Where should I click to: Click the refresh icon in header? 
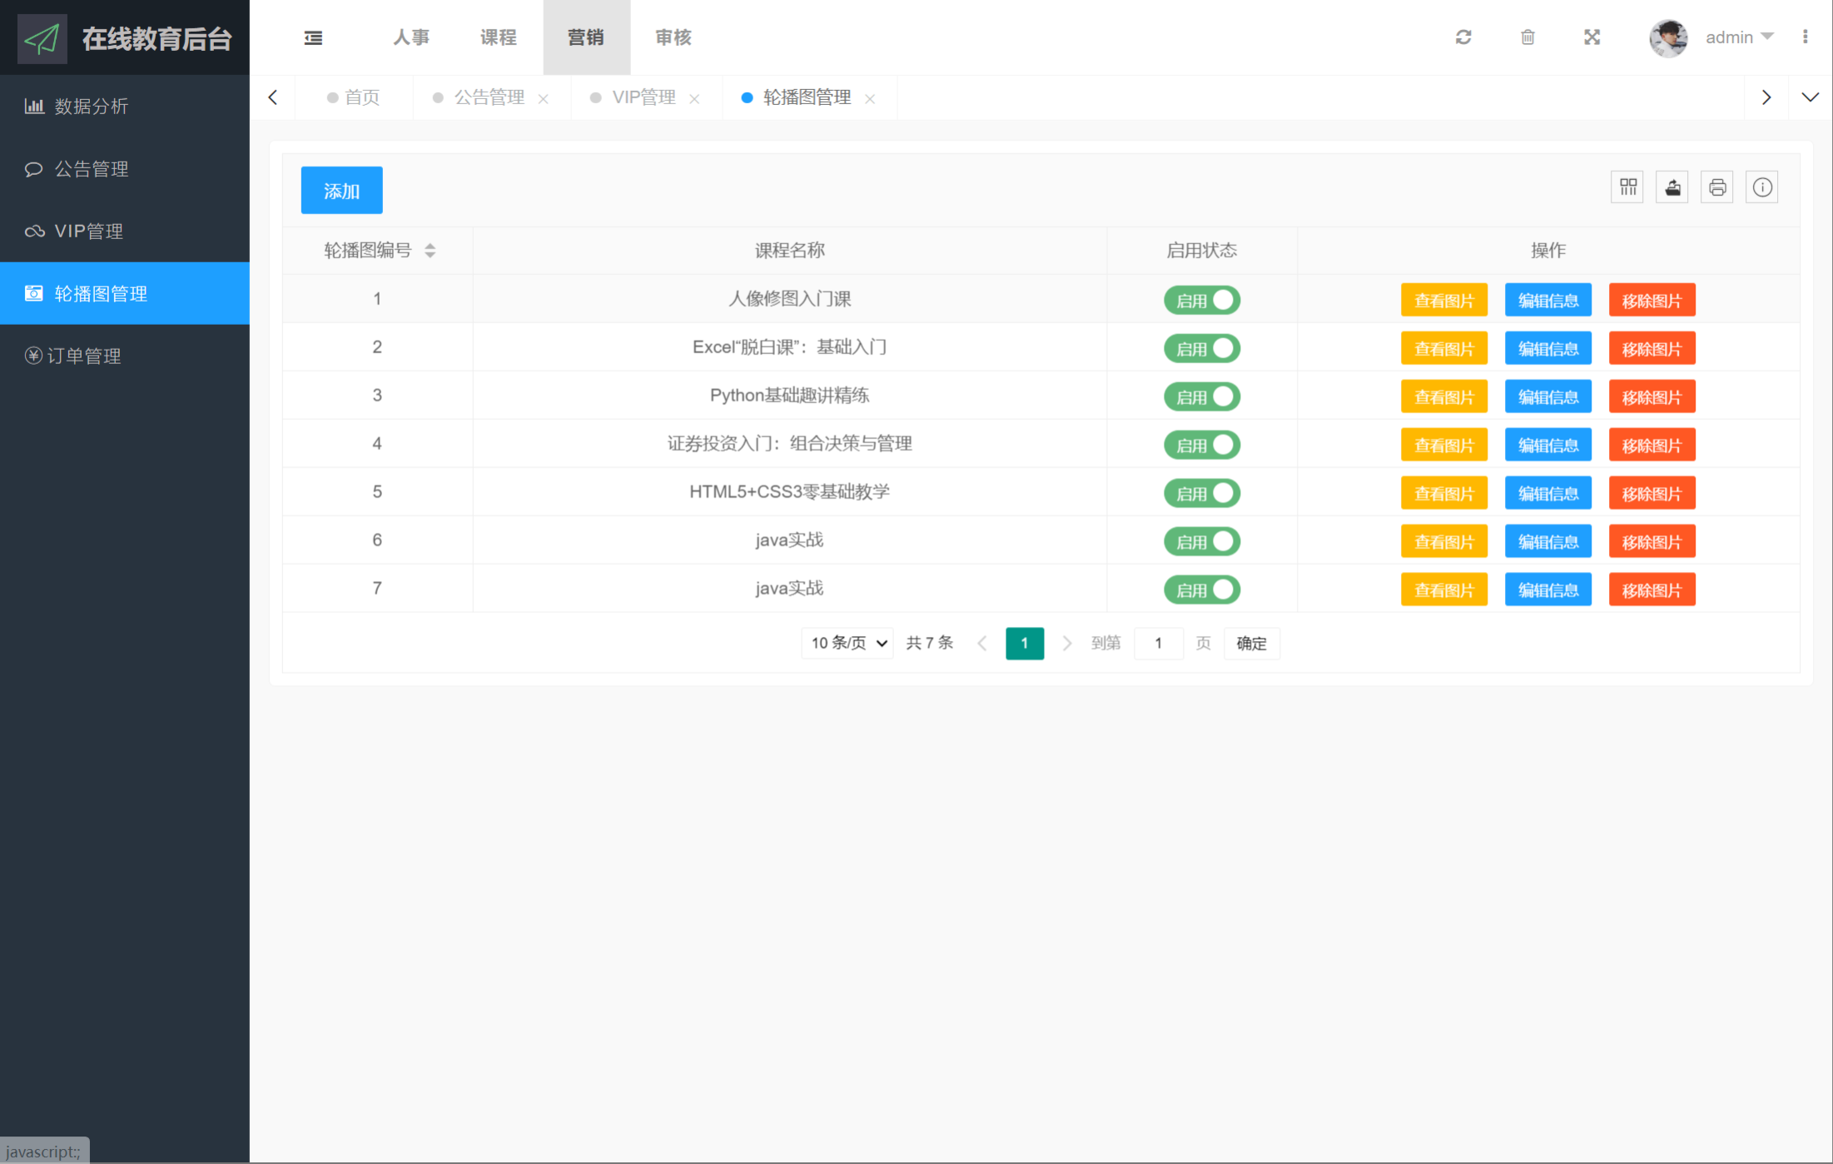point(1463,37)
